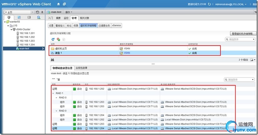Viewport: 258px width, 135px height.
Task: Click the binoculars find icon below the list
Action: pyautogui.click(x=53, y=60)
